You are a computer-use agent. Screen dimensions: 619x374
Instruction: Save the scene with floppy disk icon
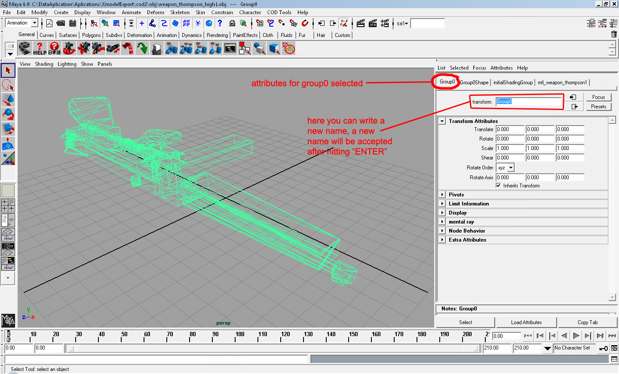coord(73,23)
